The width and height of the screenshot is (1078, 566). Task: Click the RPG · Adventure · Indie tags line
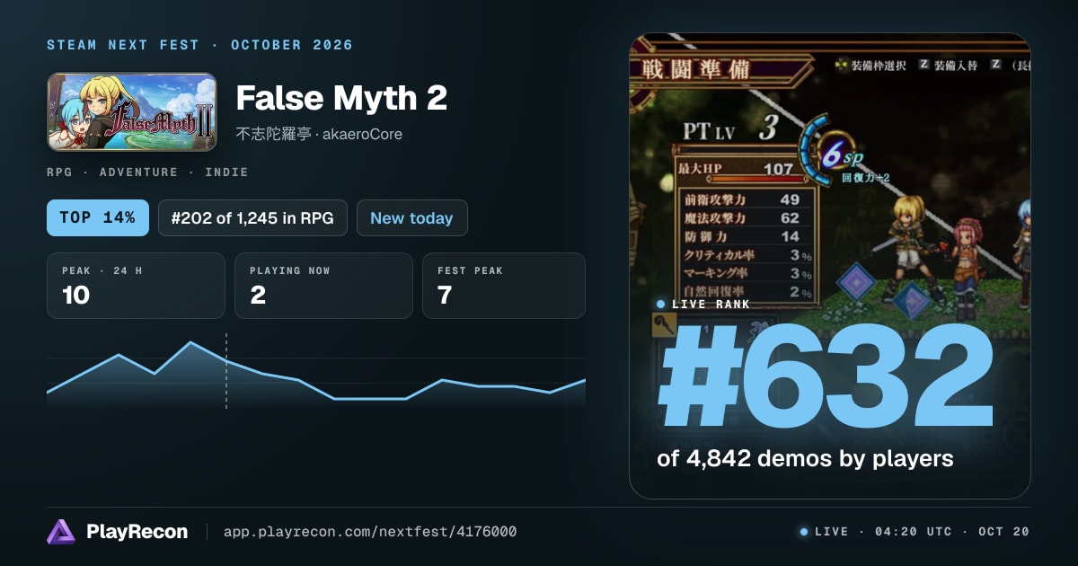click(147, 172)
